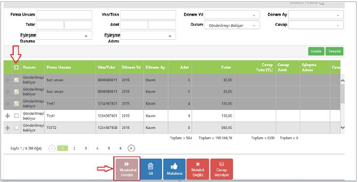The width and height of the screenshot is (358, 182).
Task: Click the Mutabakat Gönder button
Action: (x=127, y=169)
